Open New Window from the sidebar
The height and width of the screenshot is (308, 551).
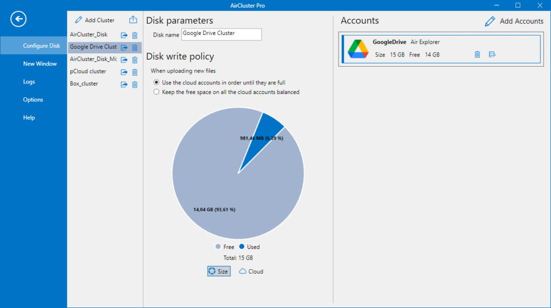(34, 63)
